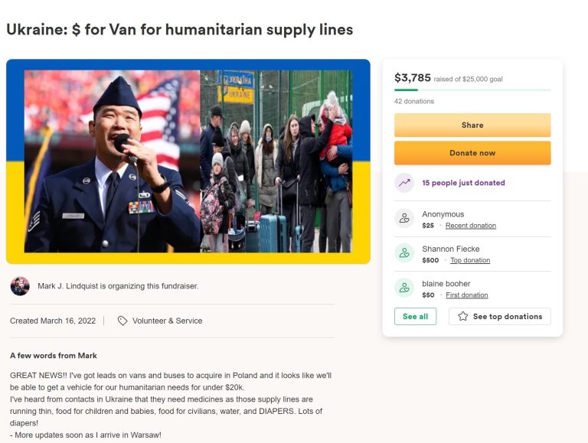Click the star icon on top donations
Viewport: 588px width, 443px height.
pos(462,316)
